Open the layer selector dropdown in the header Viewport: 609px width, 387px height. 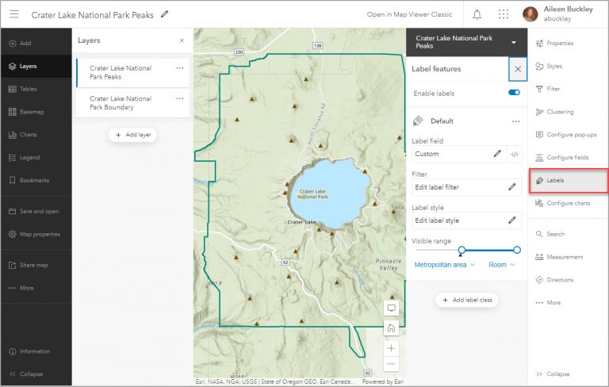coord(514,42)
